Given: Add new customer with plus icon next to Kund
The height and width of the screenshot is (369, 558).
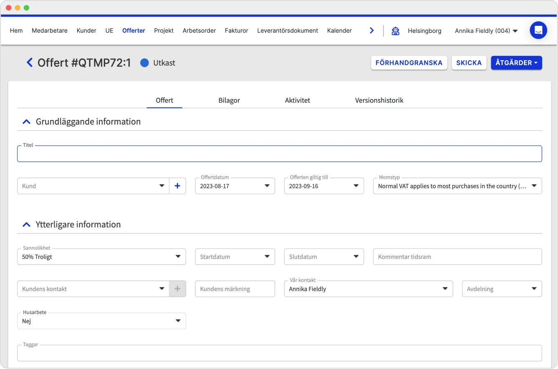Looking at the screenshot, I should pos(177,186).
